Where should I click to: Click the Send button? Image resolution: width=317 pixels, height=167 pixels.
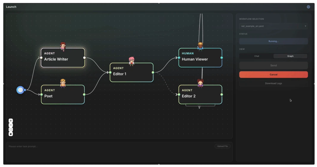274,65
